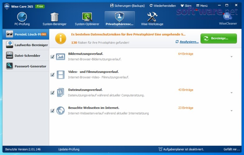Viewport: 244px width, 155px height.
Task: Open the Skins menu
Action: pos(186,6)
